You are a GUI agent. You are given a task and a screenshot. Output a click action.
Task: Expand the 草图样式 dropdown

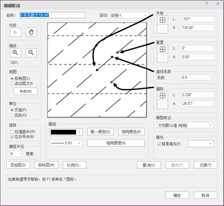pos(185,125)
